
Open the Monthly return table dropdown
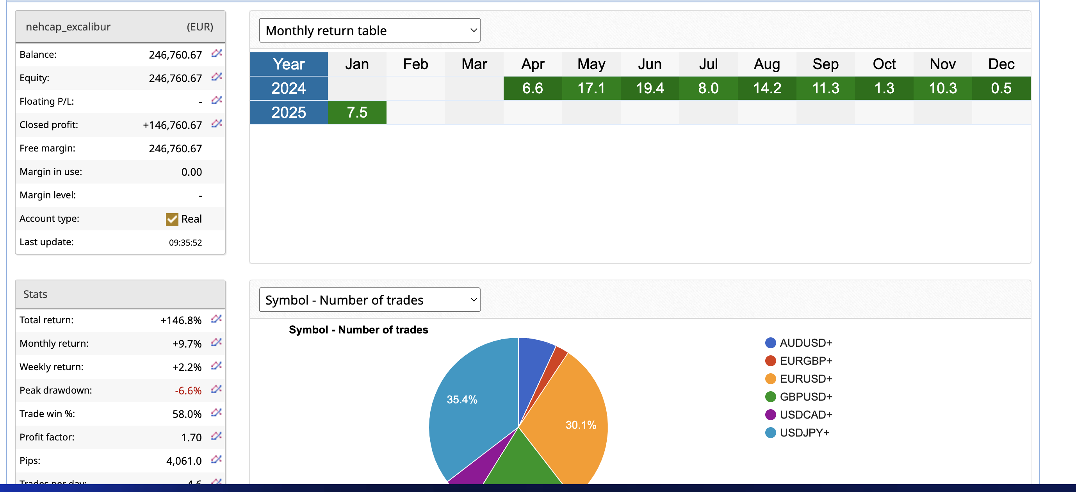[369, 30]
